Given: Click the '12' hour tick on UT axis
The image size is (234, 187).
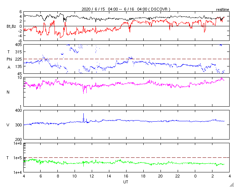Looking at the screenshot, I should click(x=92, y=176).
